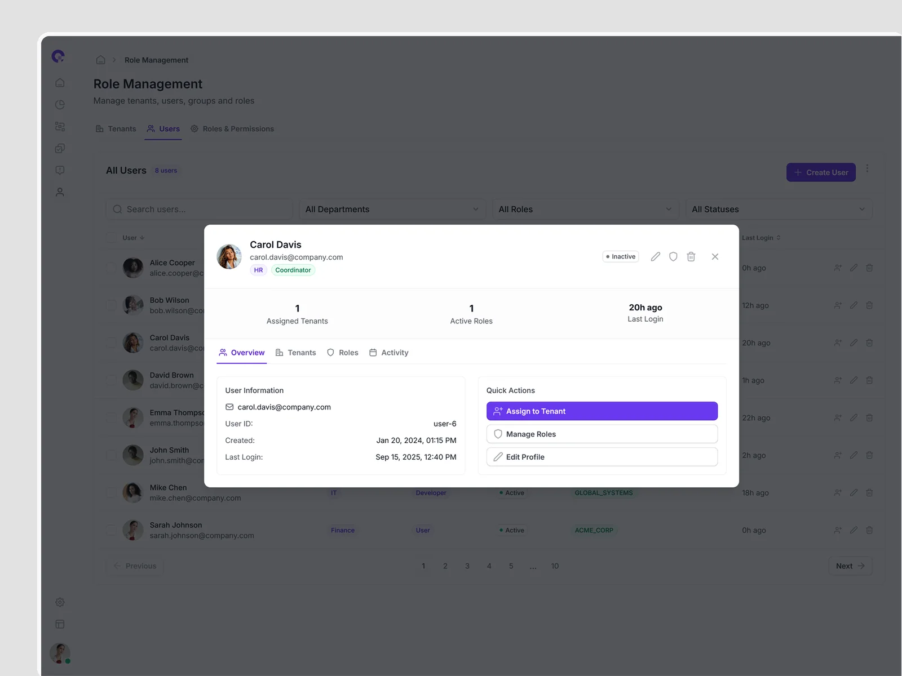Click the Search users input field
902x676 pixels.
pos(200,210)
